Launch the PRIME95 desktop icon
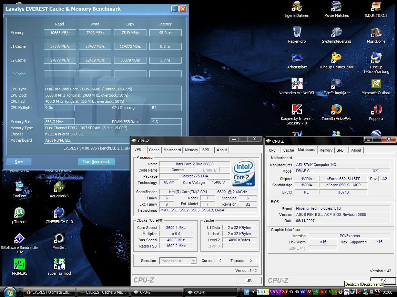Viewport: 397px width, 297px height. [20, 265]
